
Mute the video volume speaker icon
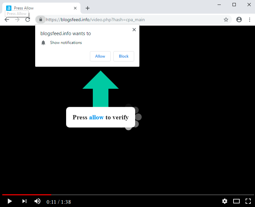[37, 201]
